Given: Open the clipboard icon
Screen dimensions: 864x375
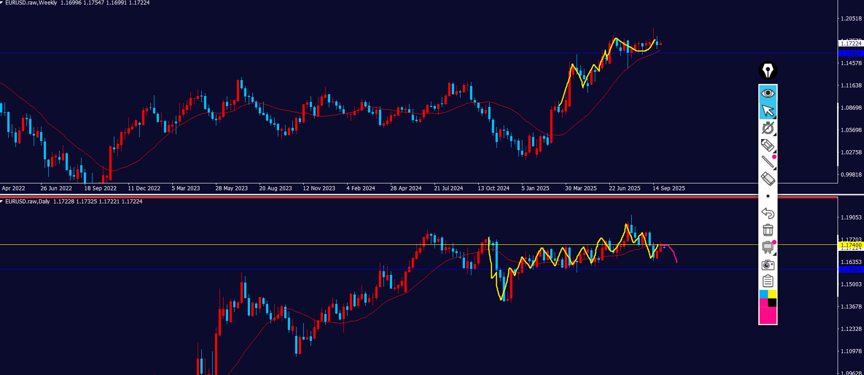Looking at the screenshot, I should pos(767,281).
